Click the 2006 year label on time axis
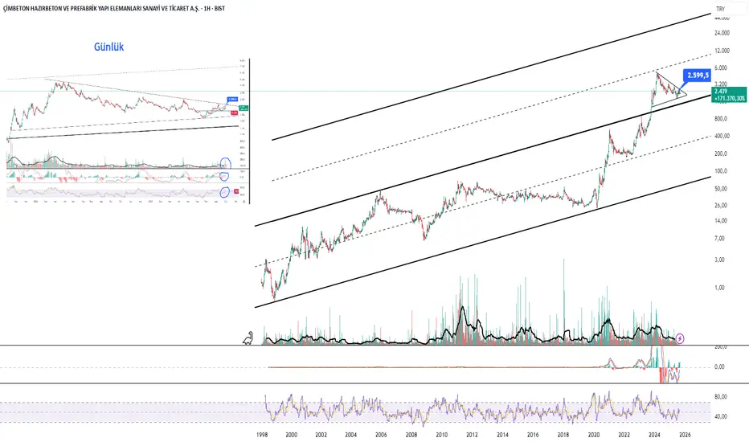 tap(381, 435)
